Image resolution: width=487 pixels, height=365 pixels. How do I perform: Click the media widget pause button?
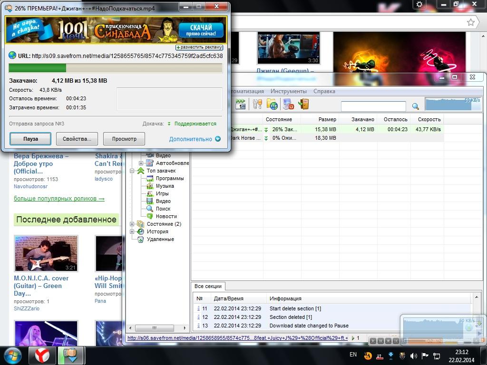tap(381, 341)
